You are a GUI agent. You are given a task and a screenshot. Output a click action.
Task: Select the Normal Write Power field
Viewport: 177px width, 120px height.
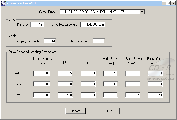111,84
